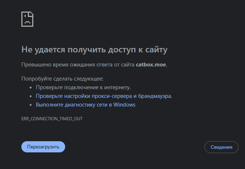Image resolution: width=245 pixels, height=169 pixels.
Task: Click the bullet before the Windows diagnostics link
Action: [x=30, y=105]
